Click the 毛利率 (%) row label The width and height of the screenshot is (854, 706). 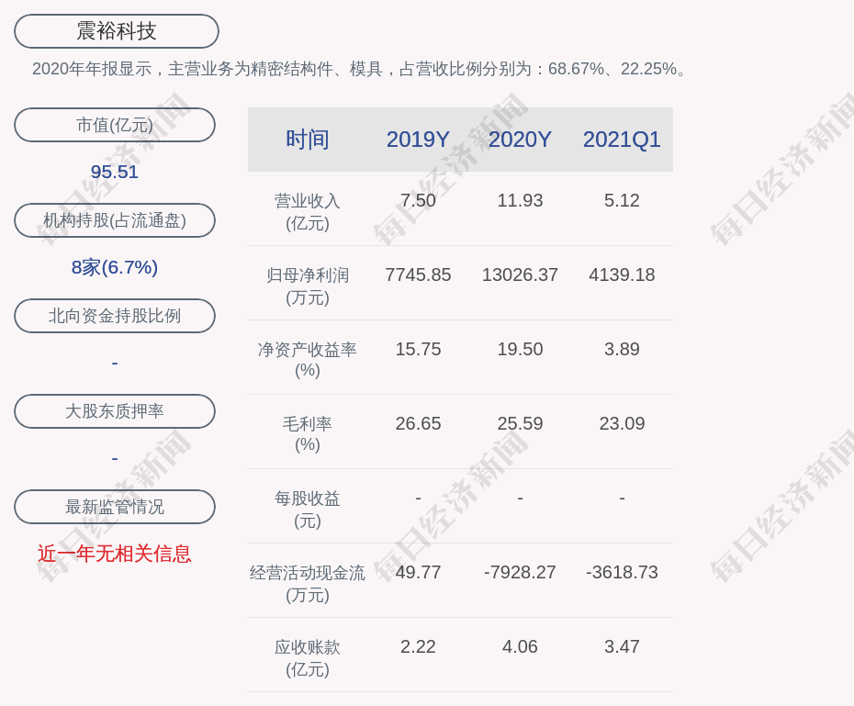[308, 434]
